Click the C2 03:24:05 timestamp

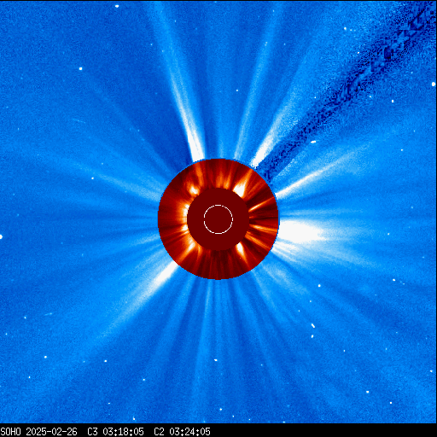tap(182, 432)
